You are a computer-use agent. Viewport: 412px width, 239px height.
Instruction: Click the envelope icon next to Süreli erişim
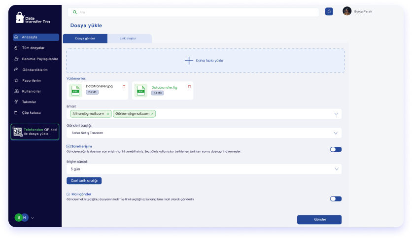coord(69,146)
